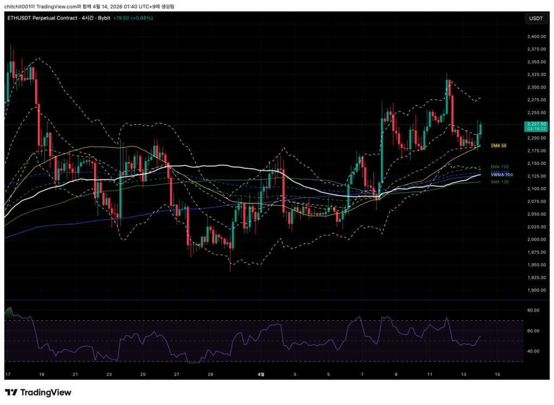Click date 27 on the time axis
The height and width of the screenshot is (405, 554).
(177, 374)
